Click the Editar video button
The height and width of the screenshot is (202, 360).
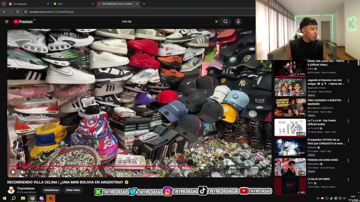click(x=73, y=190)
